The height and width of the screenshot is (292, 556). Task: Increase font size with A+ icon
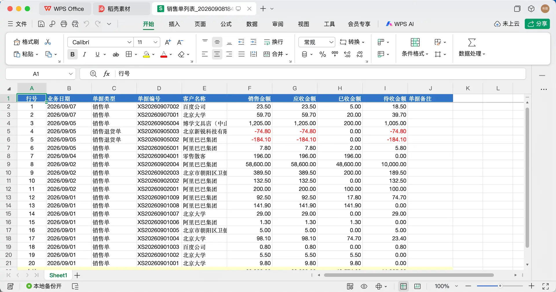point(168,42)
